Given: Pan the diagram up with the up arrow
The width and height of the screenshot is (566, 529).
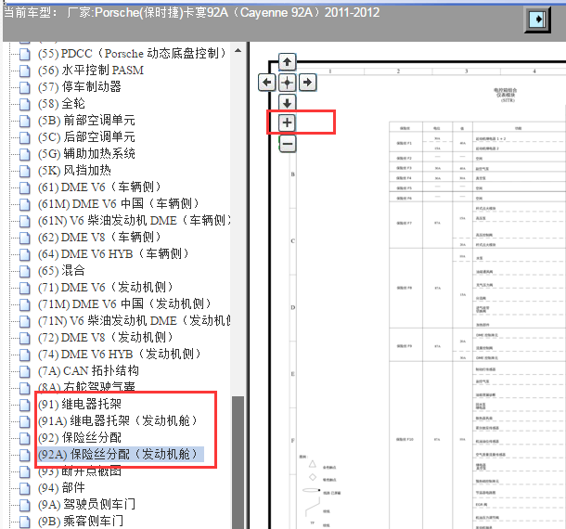Looking at the screenshot, I should (287, 62).
